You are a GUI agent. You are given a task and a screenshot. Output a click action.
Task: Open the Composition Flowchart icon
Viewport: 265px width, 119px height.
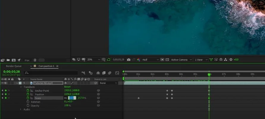click(225, 60)
